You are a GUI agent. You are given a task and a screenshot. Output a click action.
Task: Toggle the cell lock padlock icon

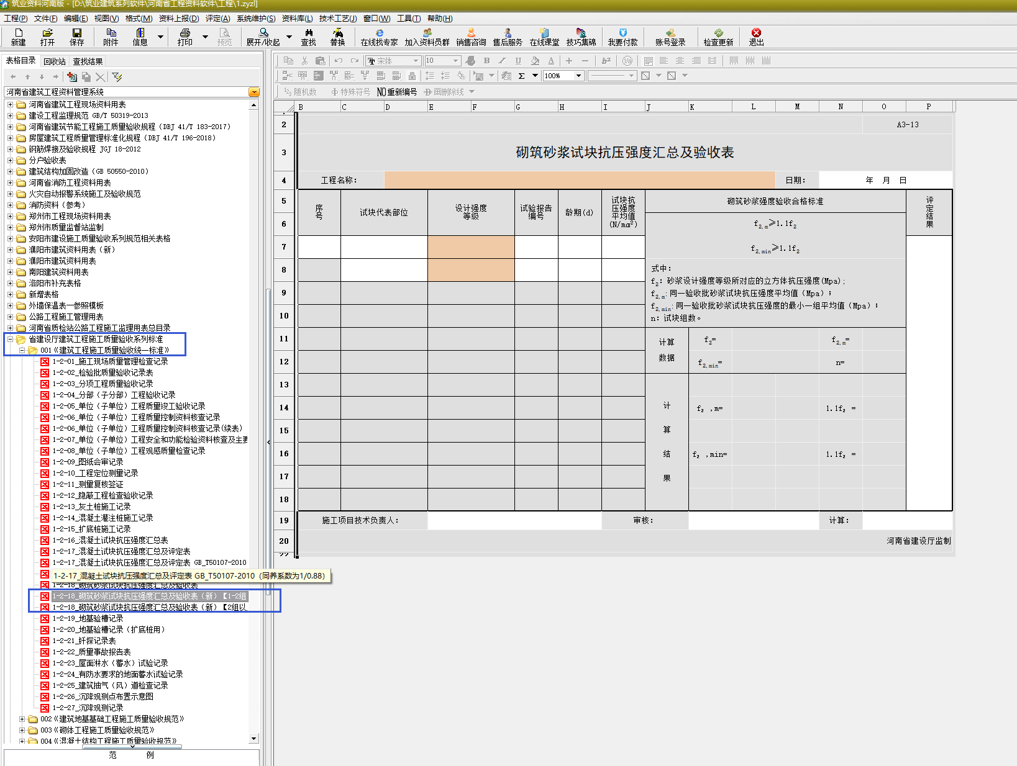pyautogui.click(x=412, y=76)
